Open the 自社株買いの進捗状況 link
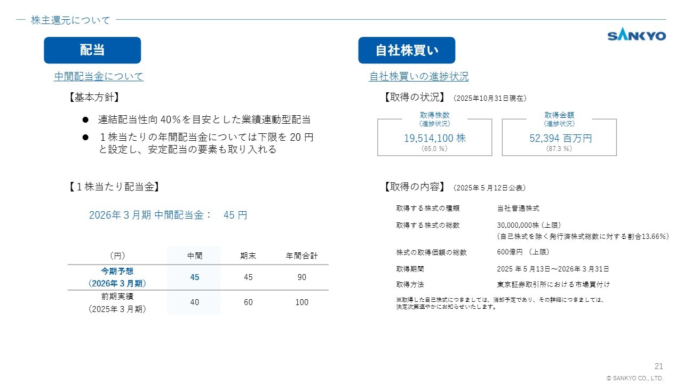This screenshot has height=384, width=683. (x=419, y=76)
